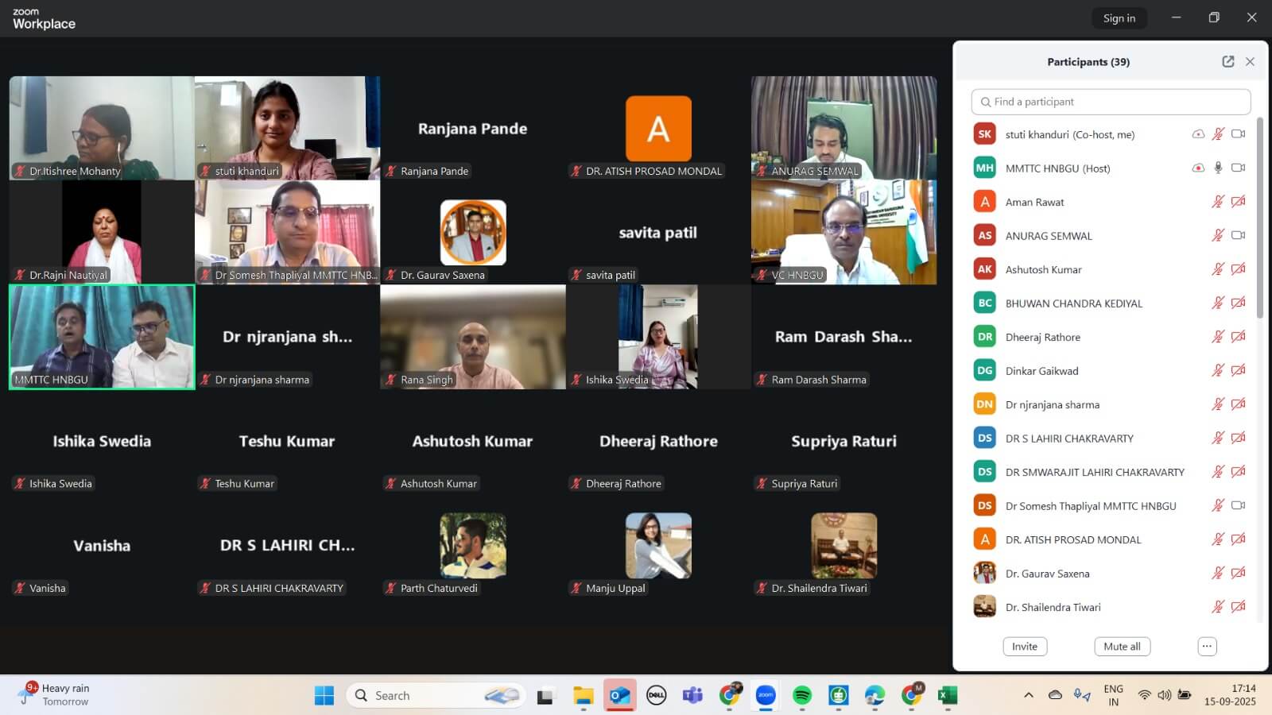1272x715 pixels.
Task: Toggle microphone for MMTTC HNBGU host
Action: pos(1217,168)
